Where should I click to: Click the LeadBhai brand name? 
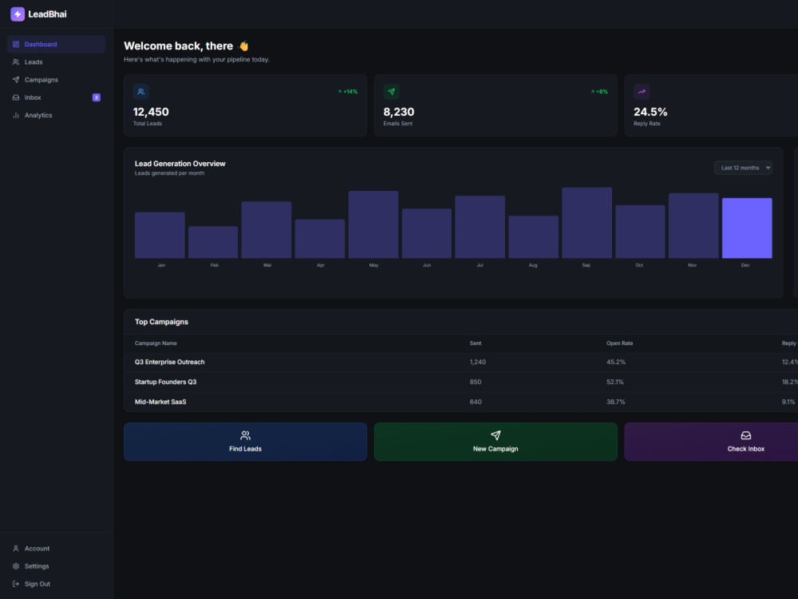point(47,14)
